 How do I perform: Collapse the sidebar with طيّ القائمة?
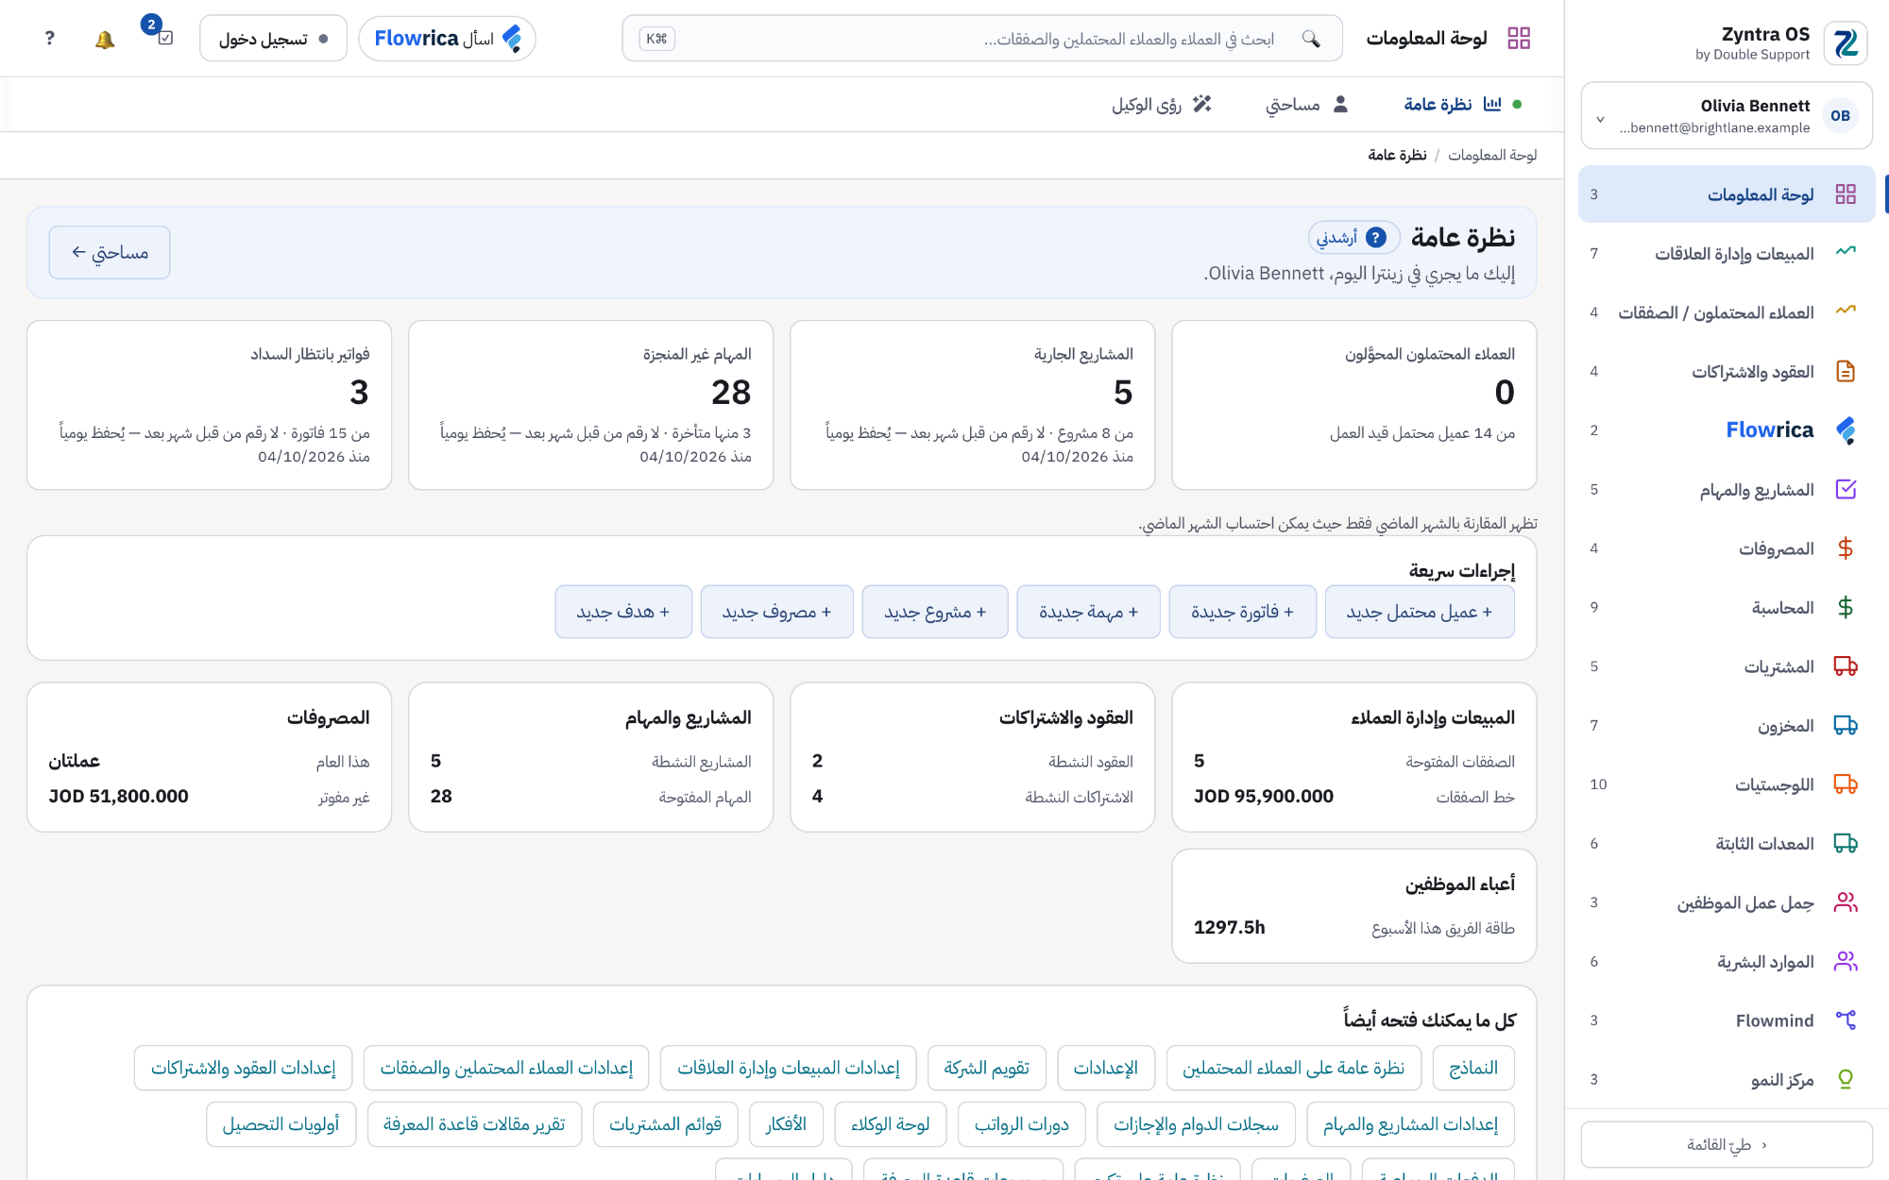[1727, 1144]
